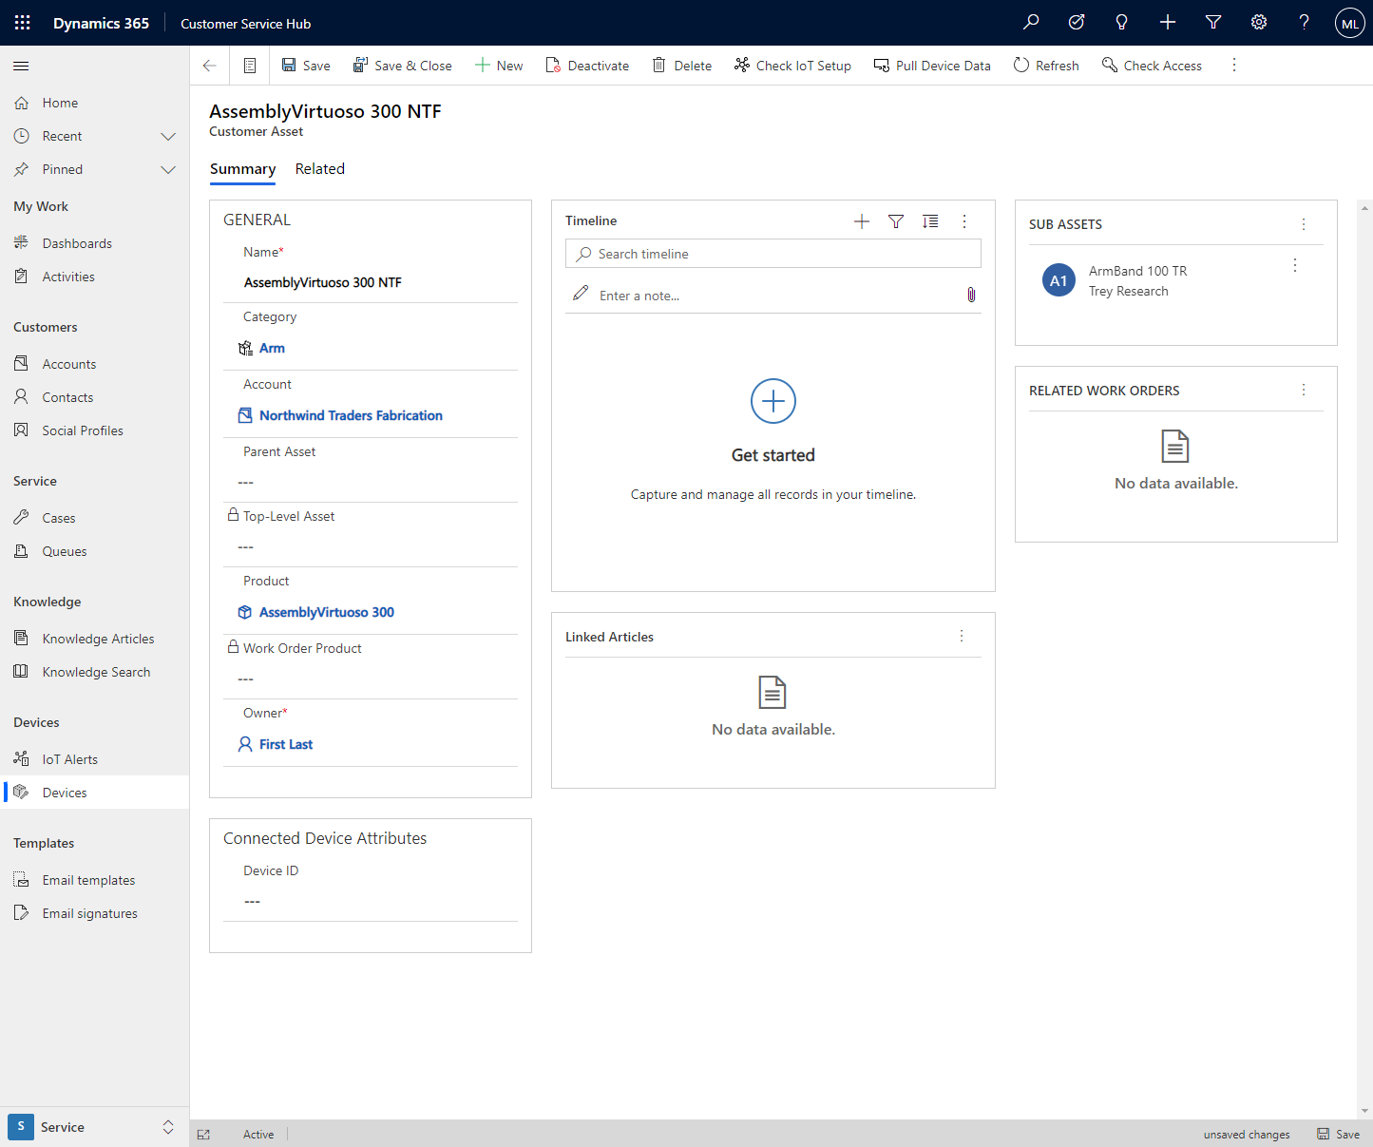Viewport: 1373px width, 1147px height.
Task: Open global search magnifier icon
Action: (x=1031, y=23)
